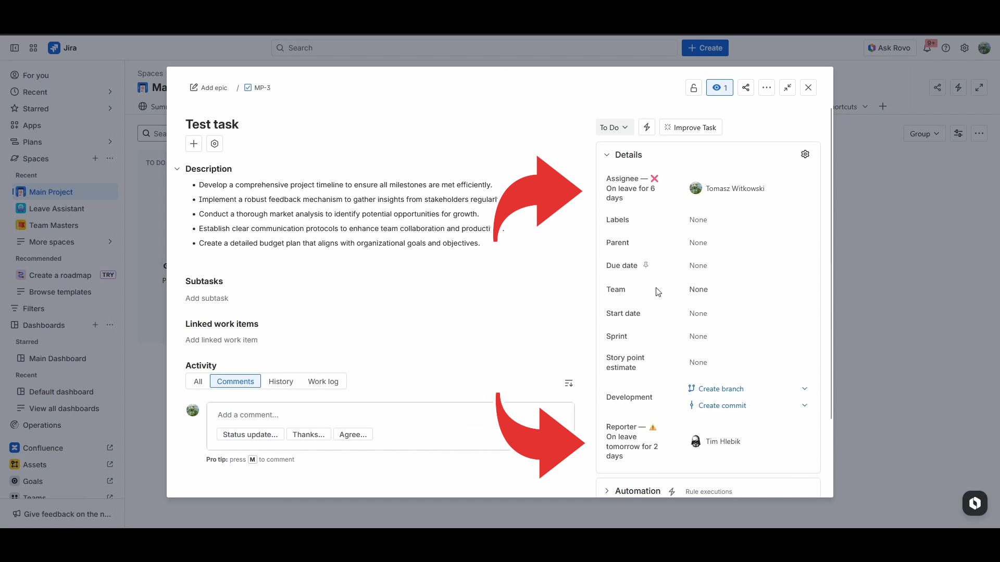Click the plus add-content button under title
This screenshot has width=1000, height=562.
tap(193, 144)
